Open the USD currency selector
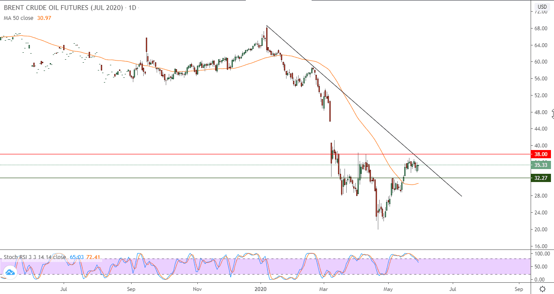This screenshot has width=554, height=294. (542, 6)
